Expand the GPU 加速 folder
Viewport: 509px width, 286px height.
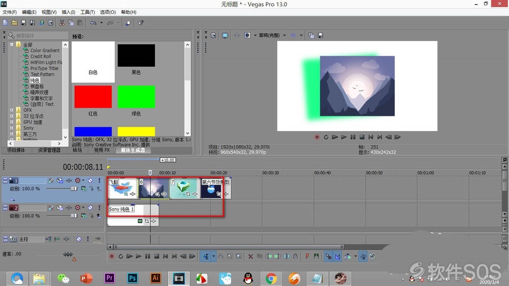click(x=12, y=122)
